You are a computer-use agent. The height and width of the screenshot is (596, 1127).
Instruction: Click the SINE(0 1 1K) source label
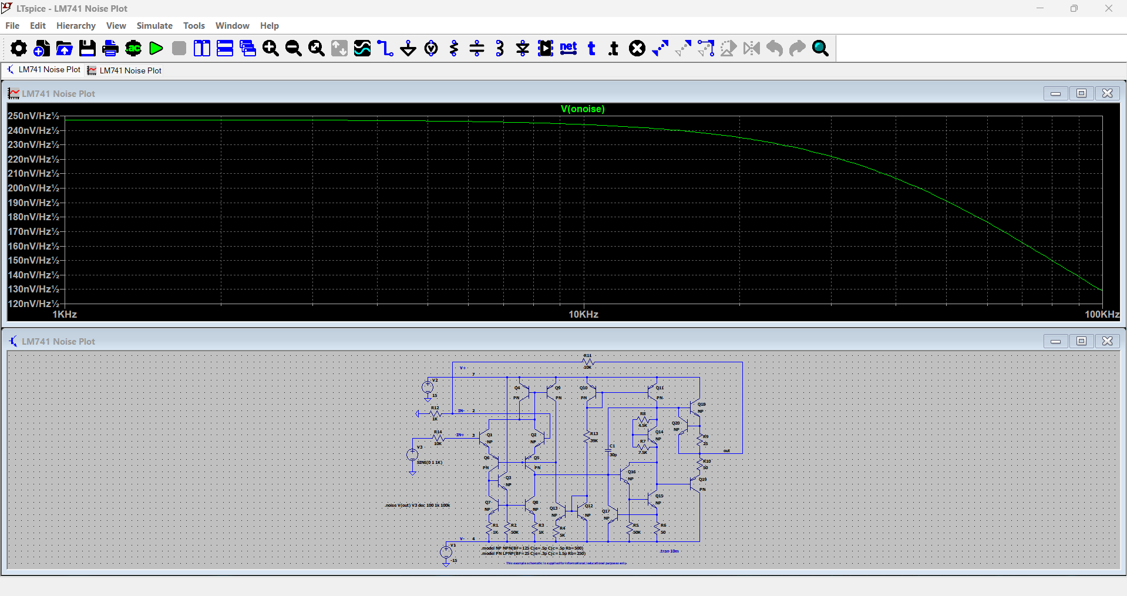pyautogui.click(x=429, y=463)
